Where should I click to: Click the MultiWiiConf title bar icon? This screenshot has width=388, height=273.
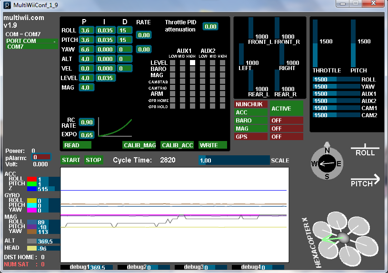[x=7, y=4]
